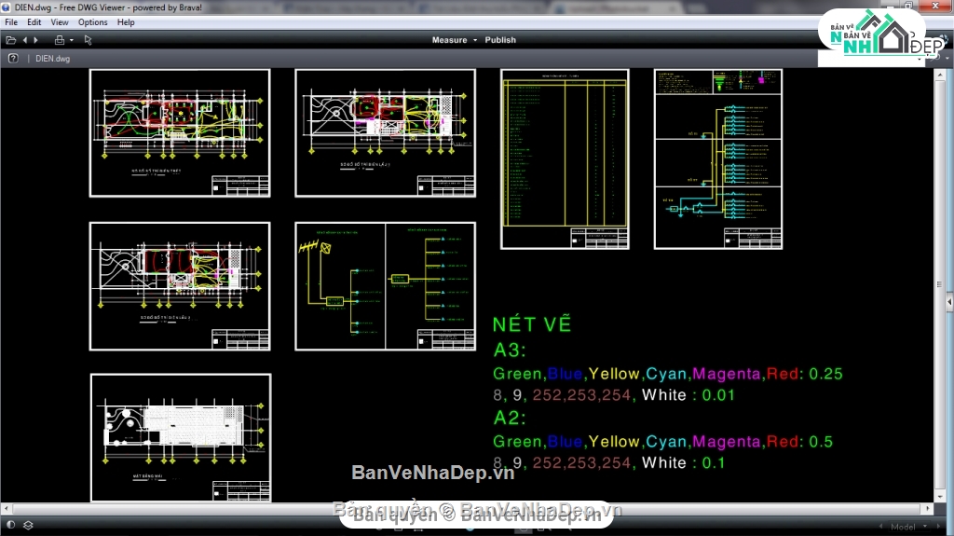Toggle the monochrome contrast icon at bottom-left
The height and width of the screenshot is (536, 954).
coord(9,526)
